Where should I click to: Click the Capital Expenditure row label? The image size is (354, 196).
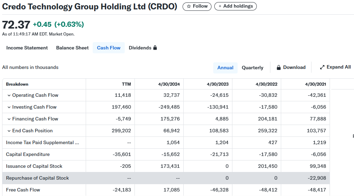point(28,155)
